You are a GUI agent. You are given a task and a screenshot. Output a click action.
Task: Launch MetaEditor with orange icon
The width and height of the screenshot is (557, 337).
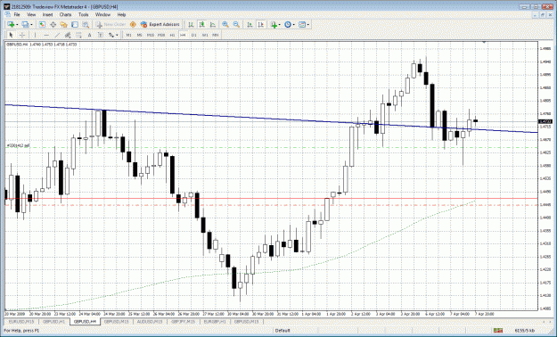pos(133,25)
